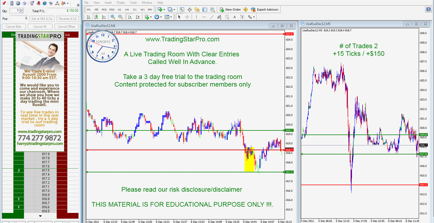Open the Window menu
Screen dimensions: 434x223
coord(147,3)
